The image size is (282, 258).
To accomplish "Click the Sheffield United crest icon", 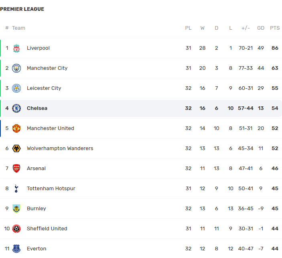I will point(16,229).
